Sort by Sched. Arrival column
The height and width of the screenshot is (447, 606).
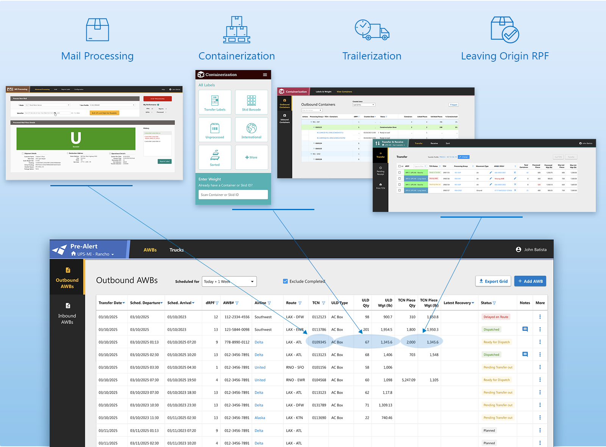181,303
